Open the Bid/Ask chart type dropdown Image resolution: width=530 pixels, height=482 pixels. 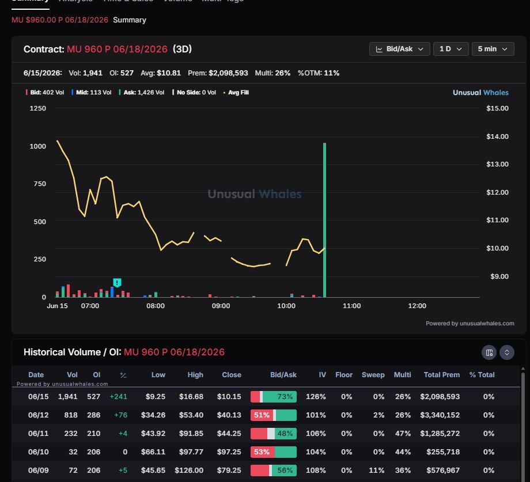click(399, 49)
